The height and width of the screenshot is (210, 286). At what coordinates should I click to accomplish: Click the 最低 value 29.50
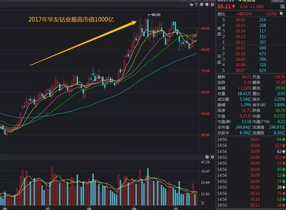point(280,88)
